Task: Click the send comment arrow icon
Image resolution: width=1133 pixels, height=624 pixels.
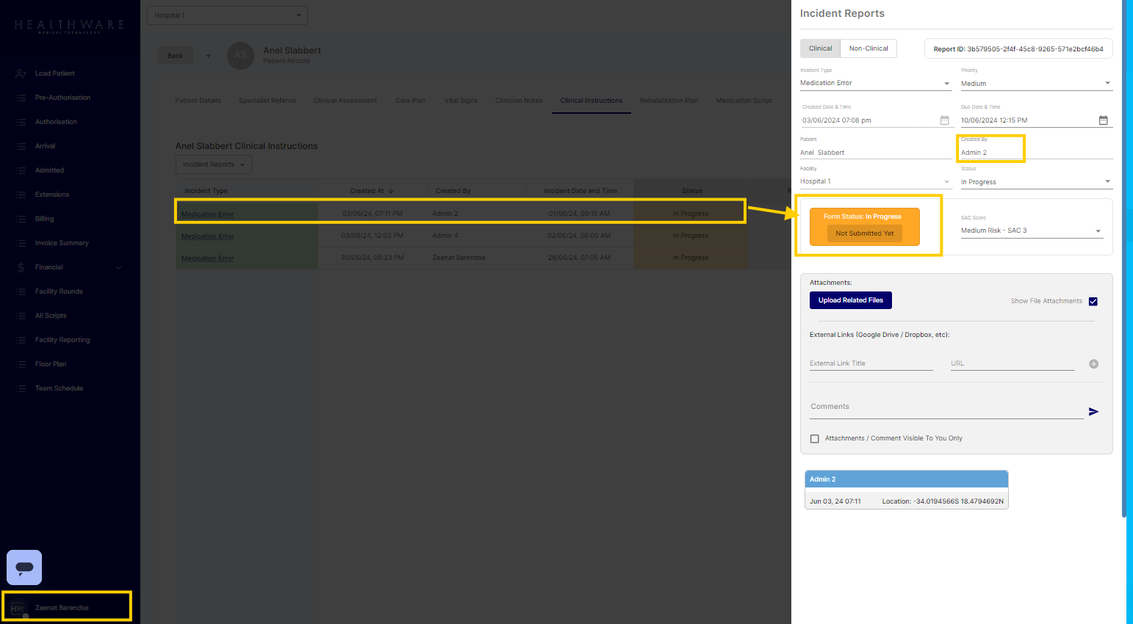Action: click(1093, 412)
